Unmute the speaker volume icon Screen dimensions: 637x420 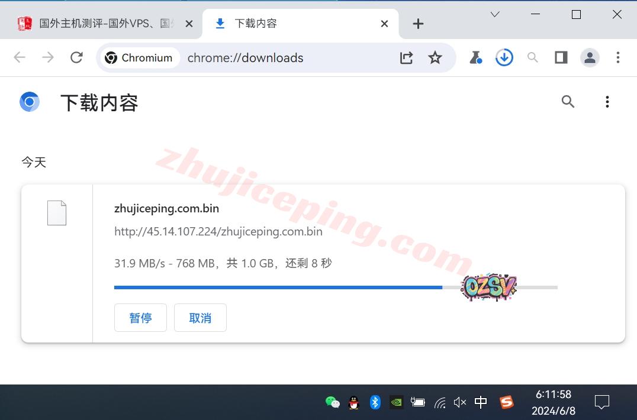pyautogui.click(x=460, y=402)
